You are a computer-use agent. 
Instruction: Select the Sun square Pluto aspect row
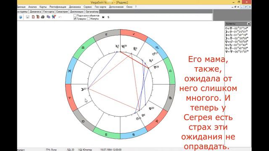pyautogui.click(x=237, y=28)
